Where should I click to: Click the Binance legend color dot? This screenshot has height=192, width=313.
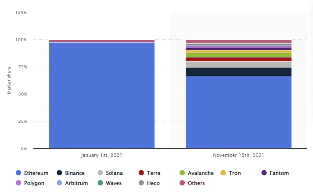59,173
